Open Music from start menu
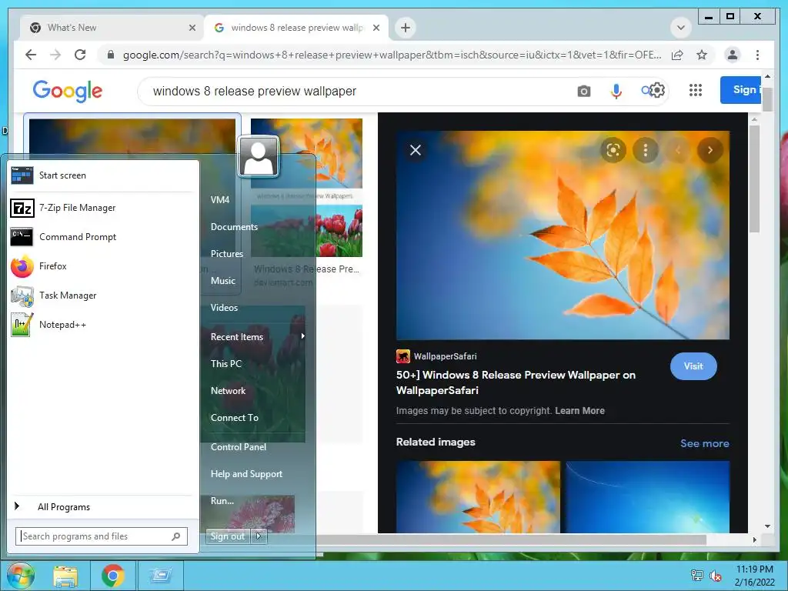 [x=222, y=280]
